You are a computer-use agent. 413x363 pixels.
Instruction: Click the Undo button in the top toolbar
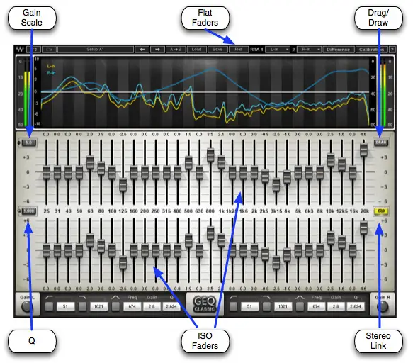34,50
